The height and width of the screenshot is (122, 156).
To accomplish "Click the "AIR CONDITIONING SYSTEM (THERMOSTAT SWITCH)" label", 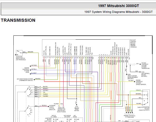I will [x=25, y=80].
